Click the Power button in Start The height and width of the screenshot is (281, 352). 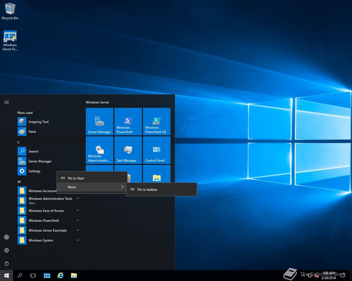coord(7,263)
